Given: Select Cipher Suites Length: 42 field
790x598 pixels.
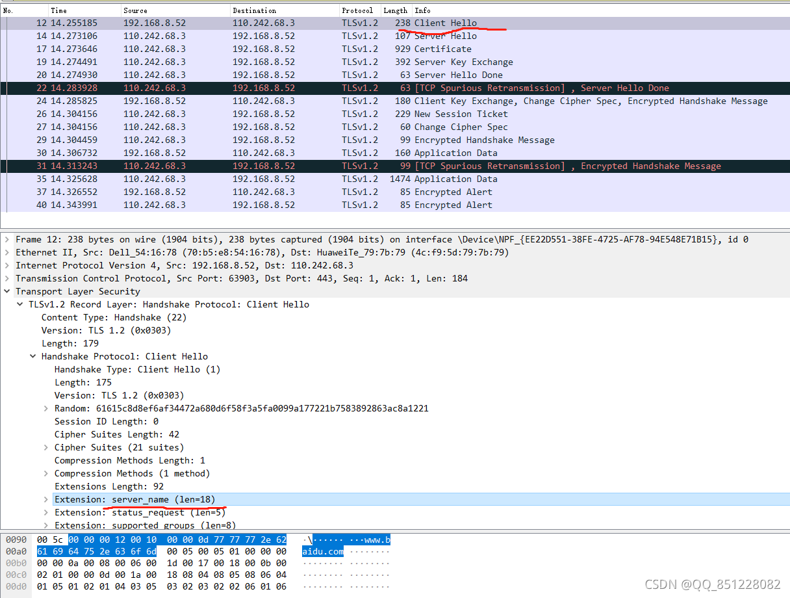Looking at the screenshot, I should click(117, 434).
